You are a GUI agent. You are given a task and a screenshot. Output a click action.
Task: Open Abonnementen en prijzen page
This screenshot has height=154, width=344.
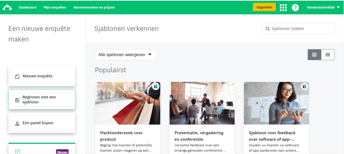coord(94,7)
